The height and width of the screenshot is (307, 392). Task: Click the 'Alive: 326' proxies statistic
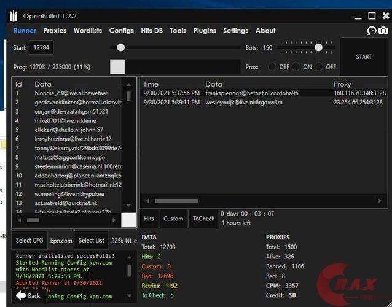280,257
